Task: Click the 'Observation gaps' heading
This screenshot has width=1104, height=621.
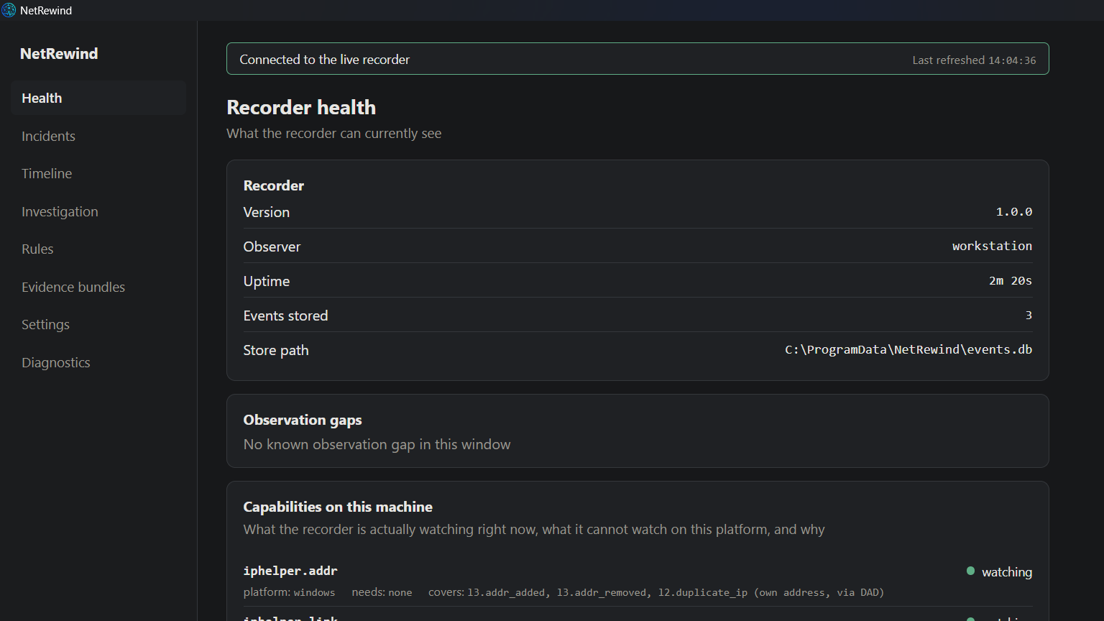Action: tap(303, 420)
